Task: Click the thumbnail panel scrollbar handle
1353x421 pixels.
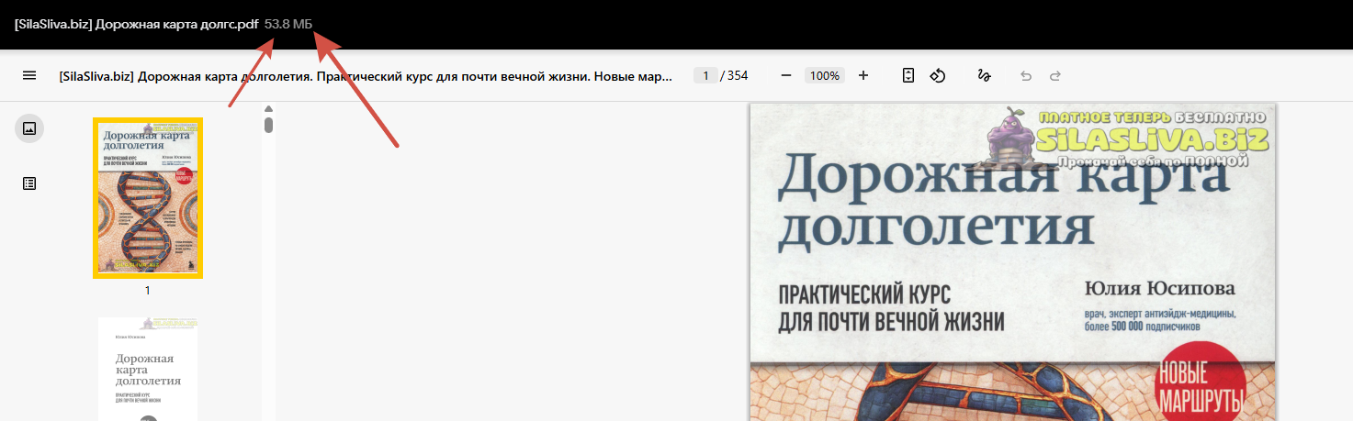Action: (269, 124)
